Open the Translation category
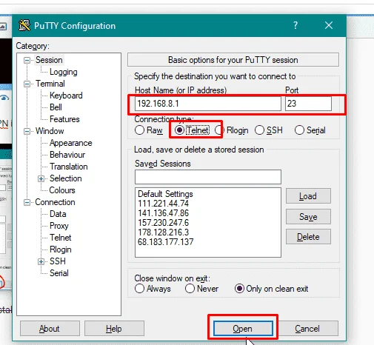Image resolution: width=374 pixels, height=345 pixels. 69,167
